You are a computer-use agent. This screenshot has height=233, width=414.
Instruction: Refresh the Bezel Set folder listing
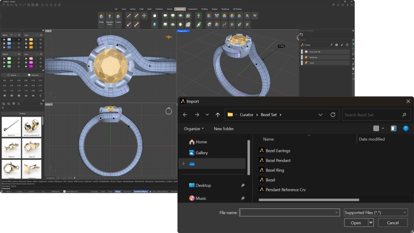333,115
